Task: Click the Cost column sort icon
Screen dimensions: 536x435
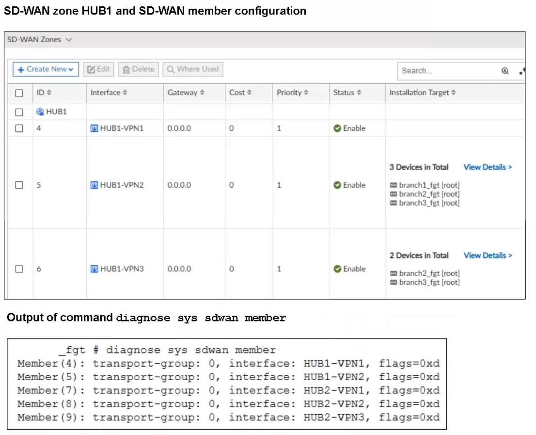Action: (x=249, y=92)
